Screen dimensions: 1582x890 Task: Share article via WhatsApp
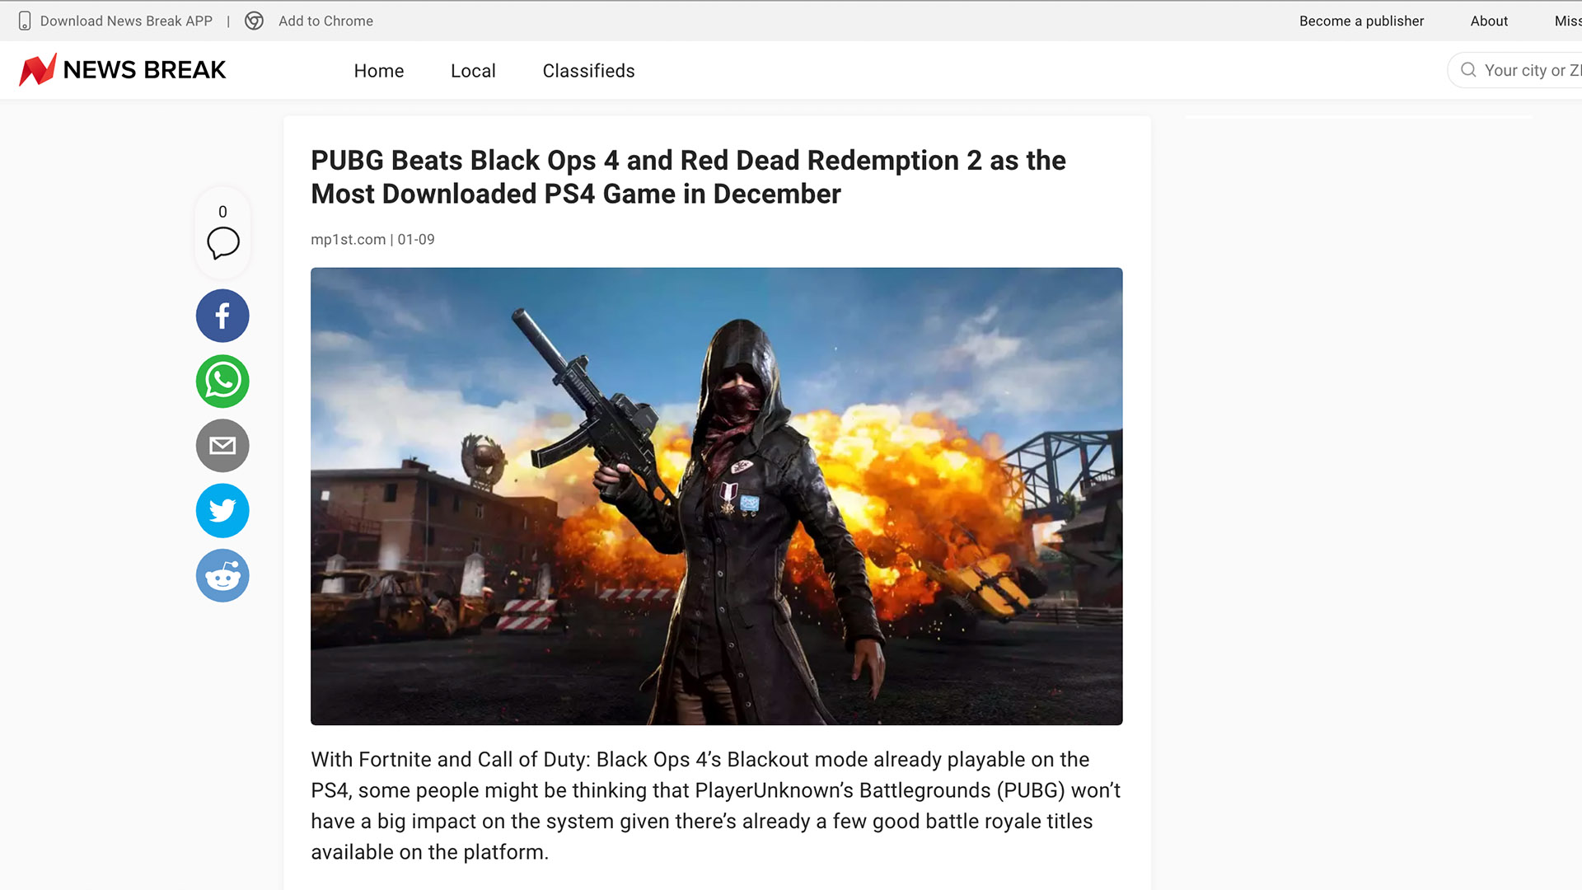coord(222,381)
